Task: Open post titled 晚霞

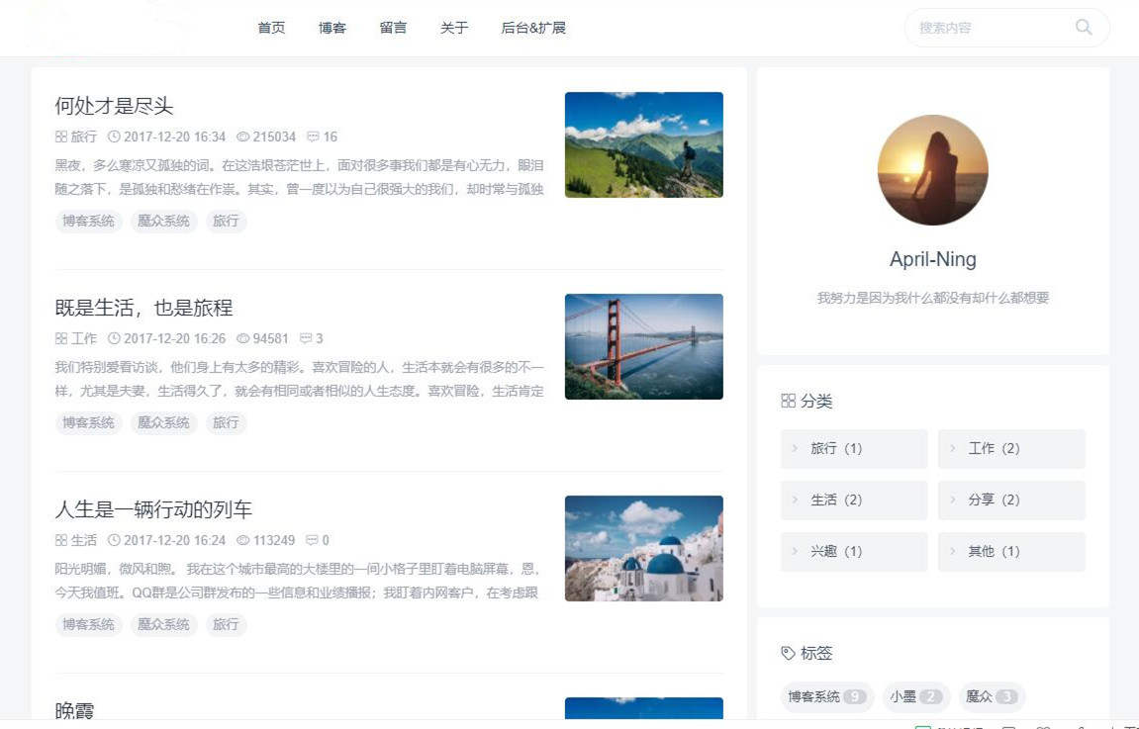Action: [x=74, y=710]
